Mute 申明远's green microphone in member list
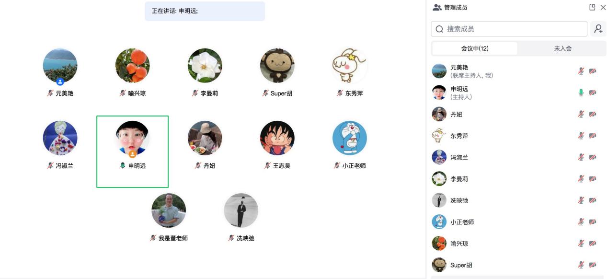 [x=581, y=93]
